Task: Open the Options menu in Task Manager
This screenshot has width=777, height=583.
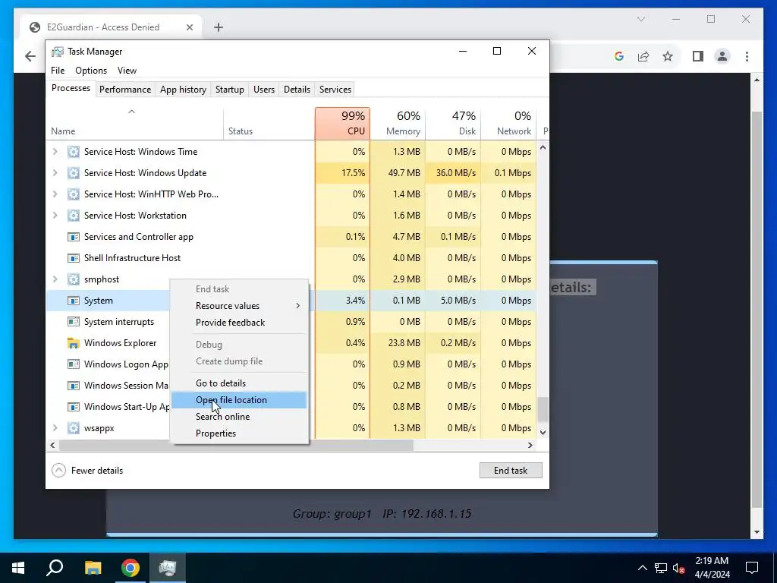Action: tap(91, 71)
